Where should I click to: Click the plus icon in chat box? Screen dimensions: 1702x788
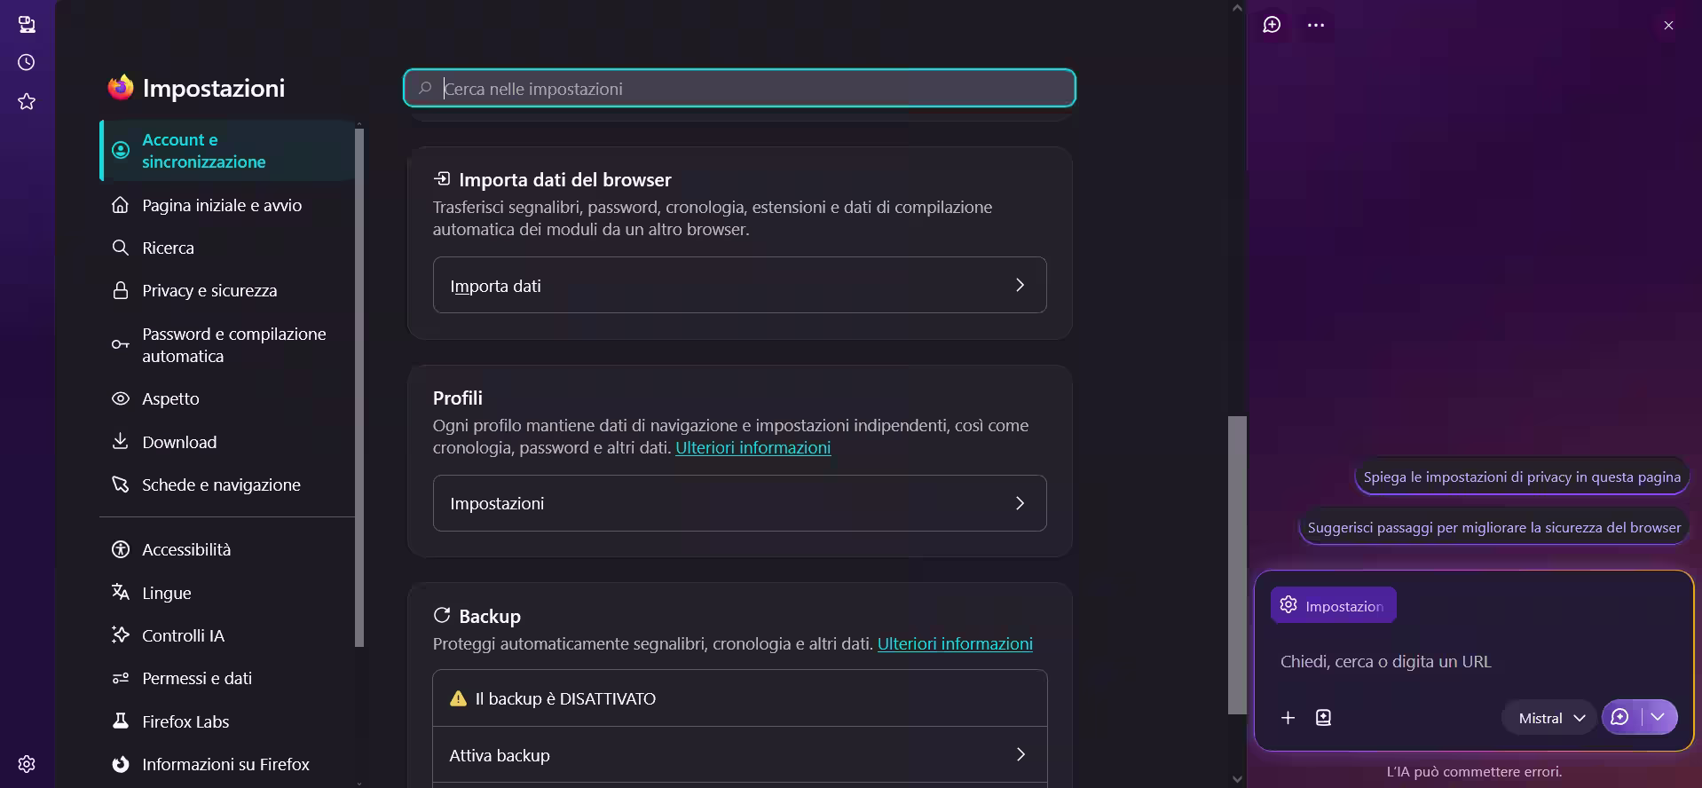[1288, 718]
